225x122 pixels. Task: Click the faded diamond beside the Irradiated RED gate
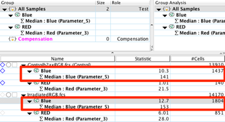coord(3,113)
